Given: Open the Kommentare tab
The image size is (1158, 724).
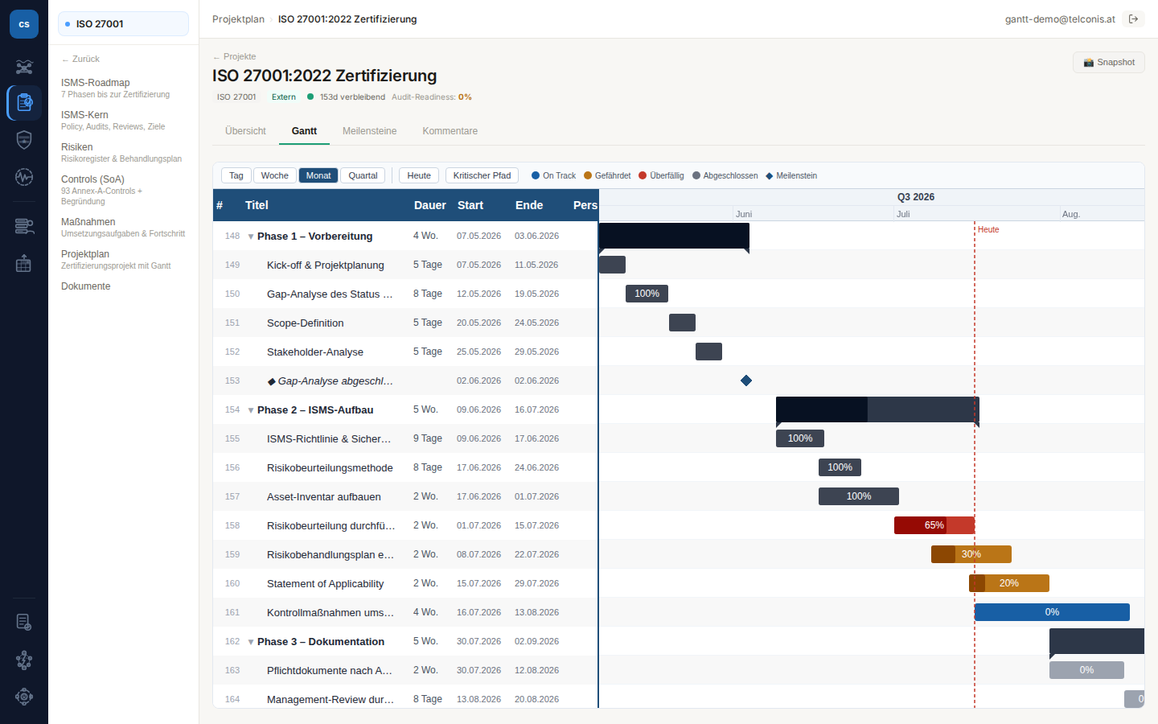Looking at the screenshot, I should tap(450, 131).
